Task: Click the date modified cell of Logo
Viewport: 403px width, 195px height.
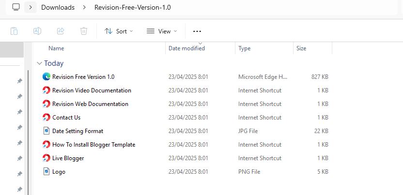Action: click(188, 172)
